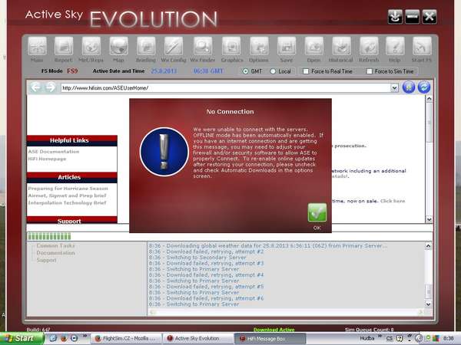Open Preparing for Hurricane Season article
461x345 pixels.
[x=68, y=189]
